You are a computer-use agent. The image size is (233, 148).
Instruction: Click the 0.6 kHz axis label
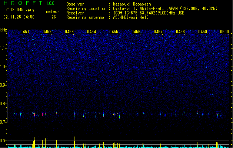pyautogui.click(x=3, y=141)
